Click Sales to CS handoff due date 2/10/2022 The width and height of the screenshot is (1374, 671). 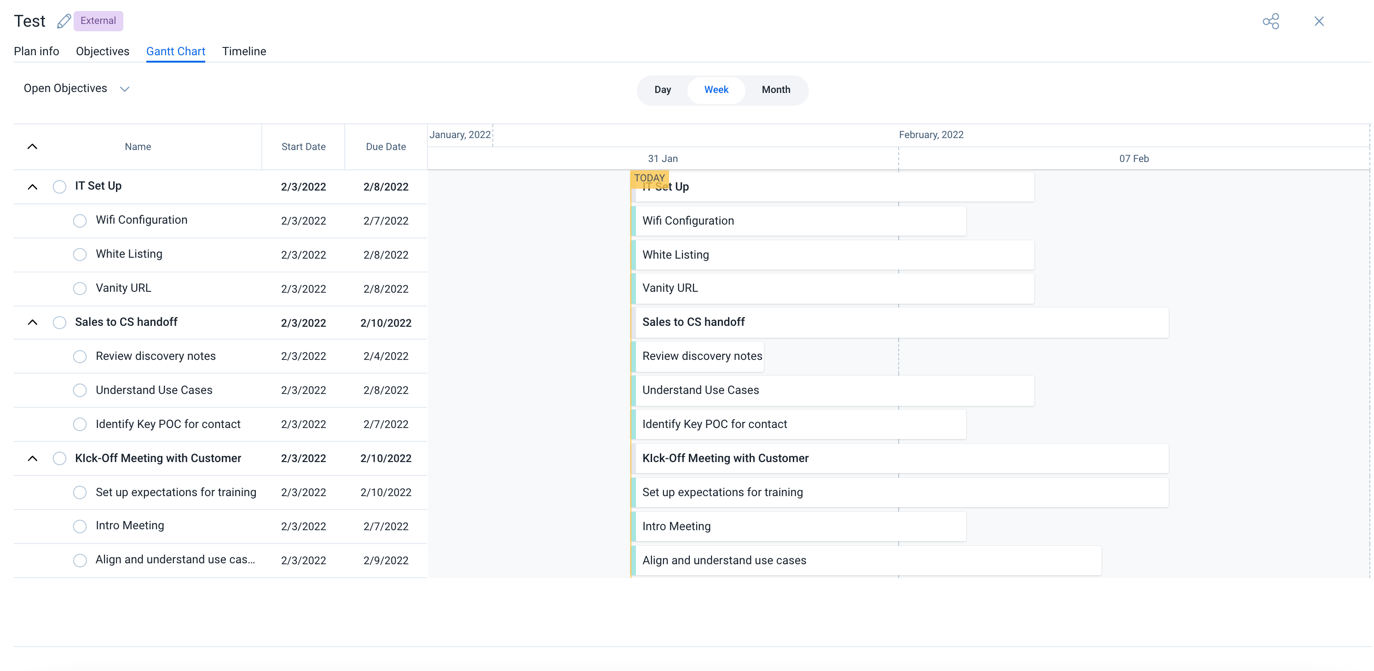pos(386,323)
